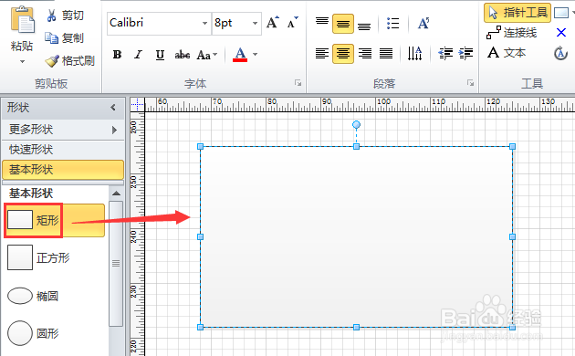
Task: Click the decrease indent icon
Action: [x=445, y=54]
